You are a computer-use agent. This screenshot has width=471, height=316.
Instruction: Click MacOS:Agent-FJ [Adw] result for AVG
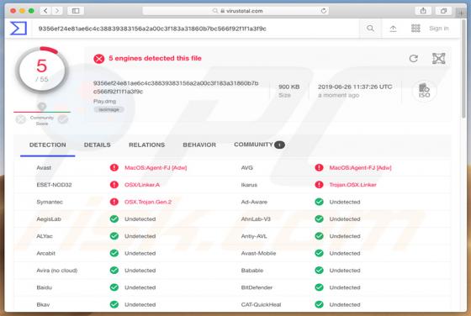point(360,168)
